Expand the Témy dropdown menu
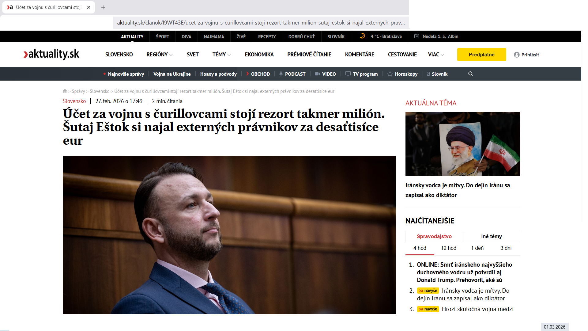The width and height of the screenshot is (588, 331). tap(222, 55)
